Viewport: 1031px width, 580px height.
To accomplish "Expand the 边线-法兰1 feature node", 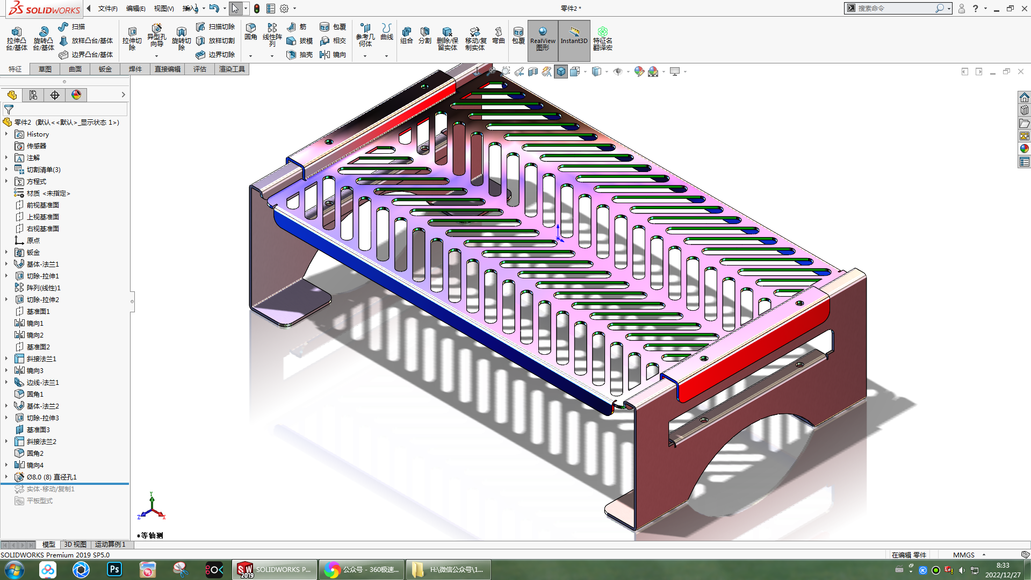I will click(6, 382).
